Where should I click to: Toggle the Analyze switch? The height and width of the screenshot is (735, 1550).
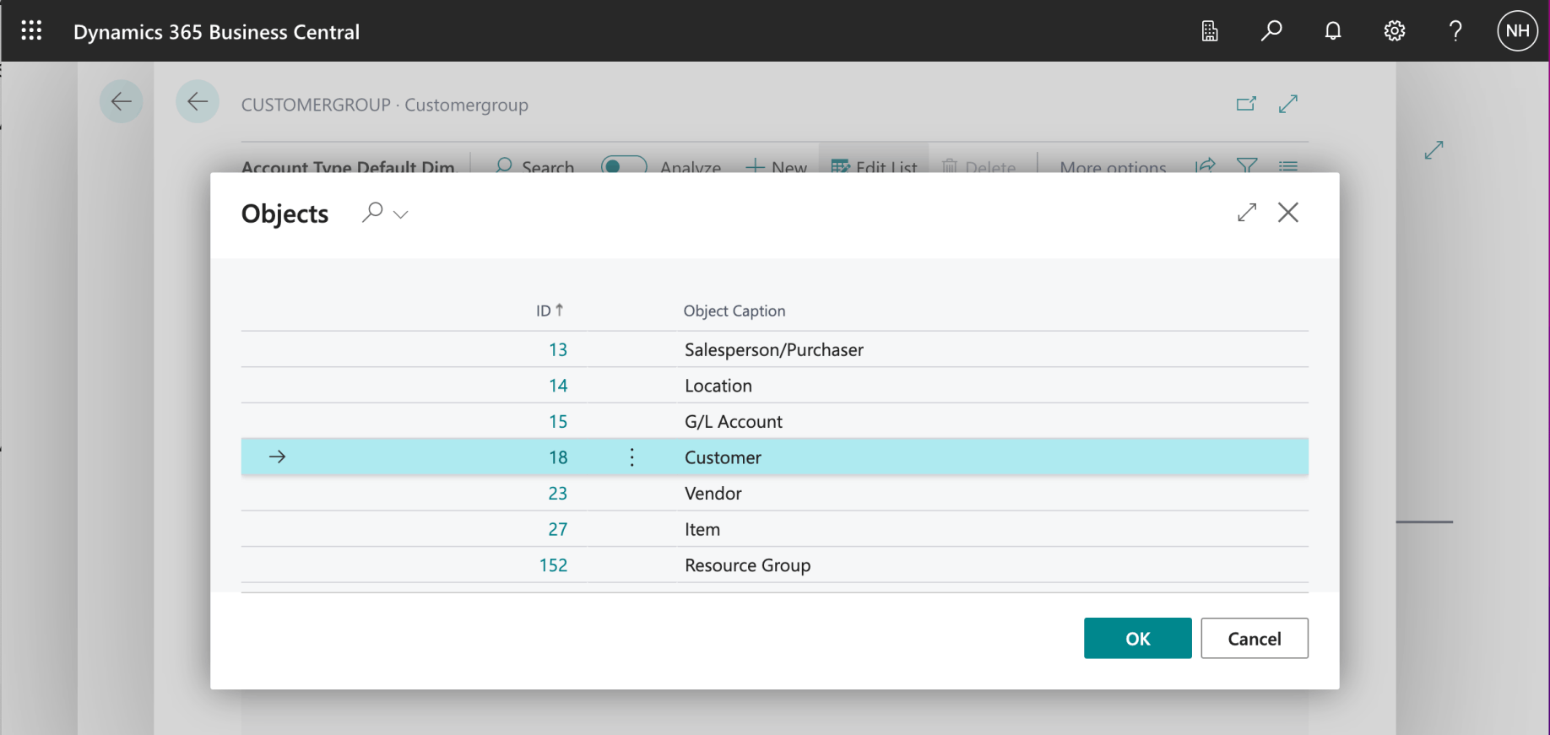(x=624, y=166)
